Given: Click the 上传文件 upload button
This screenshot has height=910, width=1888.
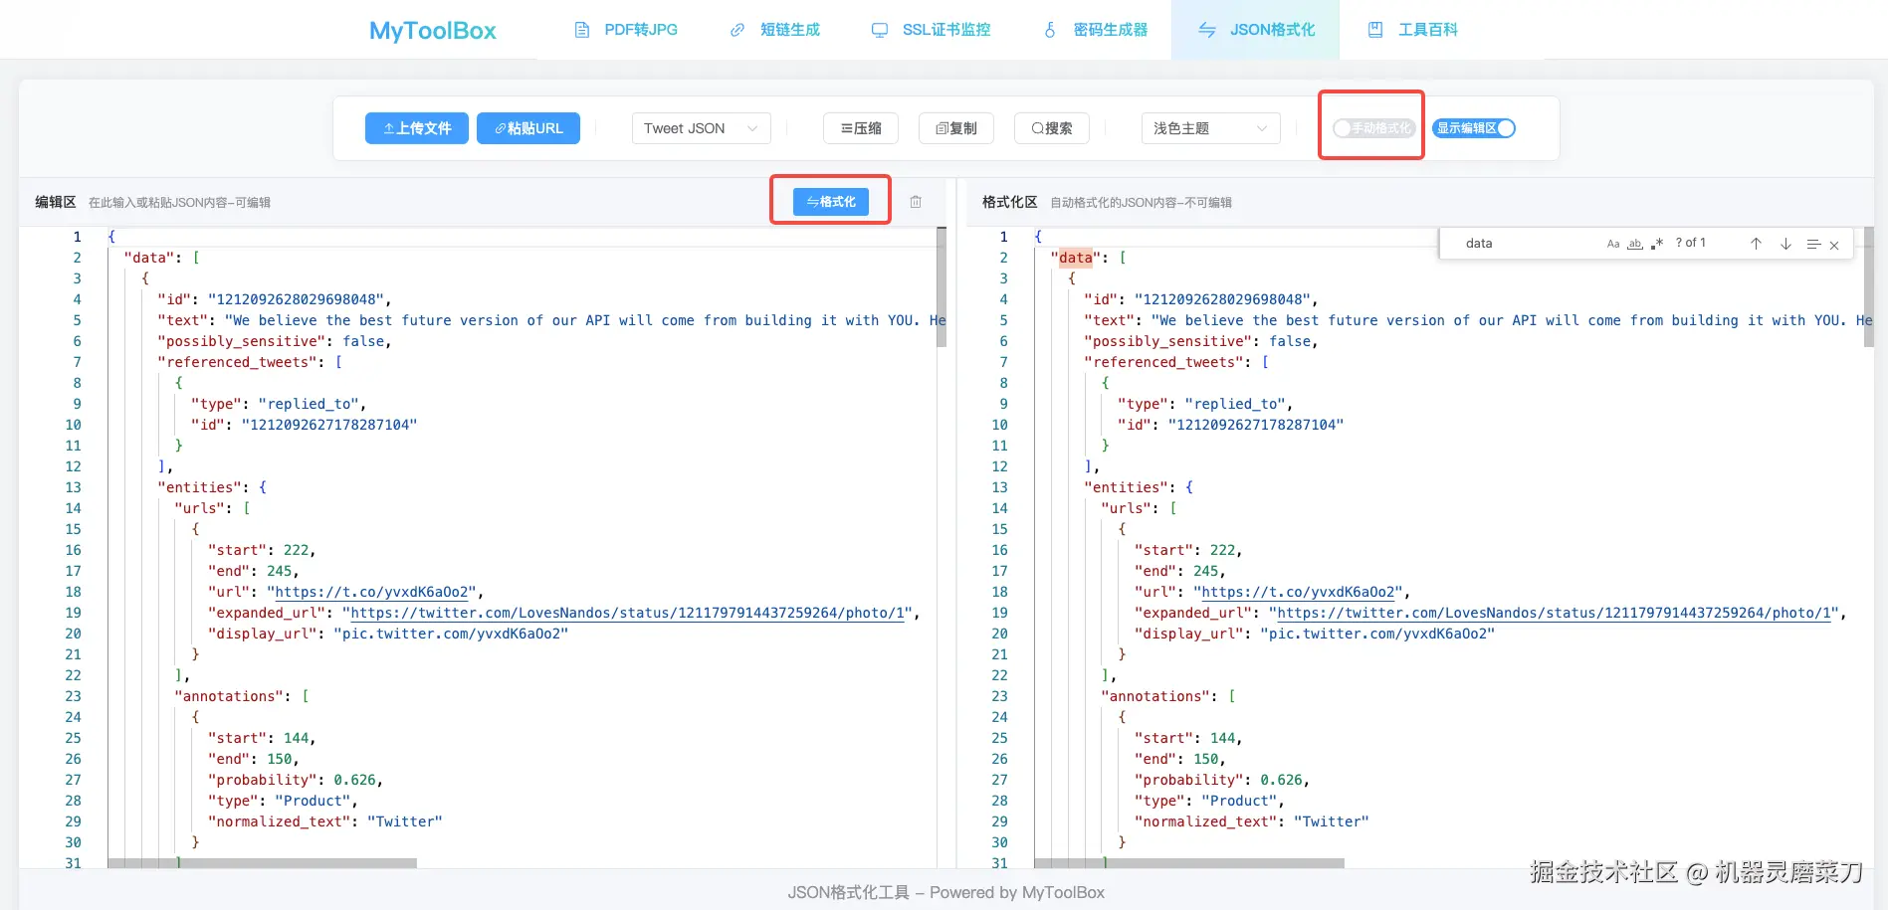Looking at the screenshot, I should pos(417,128).
